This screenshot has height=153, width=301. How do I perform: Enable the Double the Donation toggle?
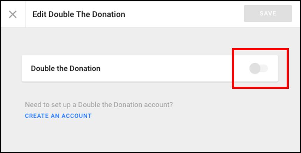point(258,69)
